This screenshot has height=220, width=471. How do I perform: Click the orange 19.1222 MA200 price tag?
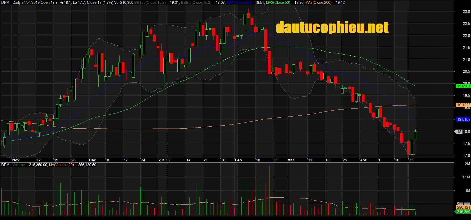pos(463,105)
